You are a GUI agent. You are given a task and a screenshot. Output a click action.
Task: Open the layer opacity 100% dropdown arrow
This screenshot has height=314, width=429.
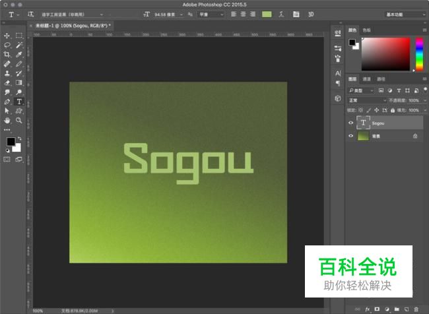[425, 100]
